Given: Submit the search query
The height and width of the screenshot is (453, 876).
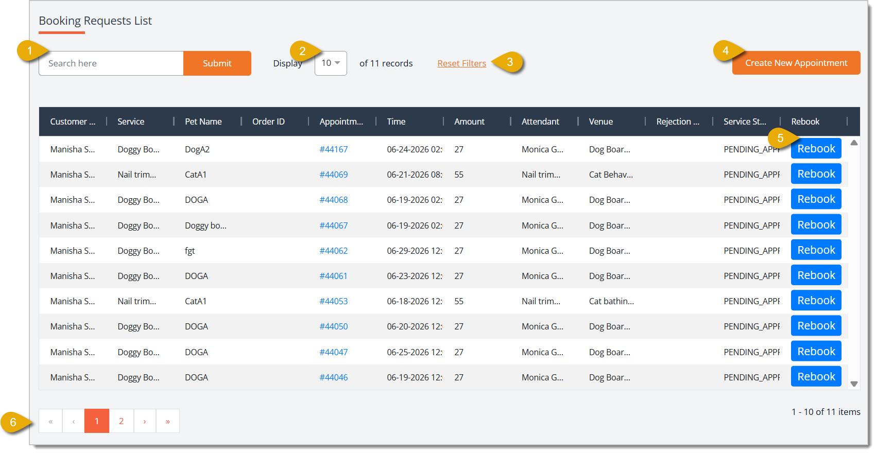Looking at the screenshot, I should (x=217, y=63).
